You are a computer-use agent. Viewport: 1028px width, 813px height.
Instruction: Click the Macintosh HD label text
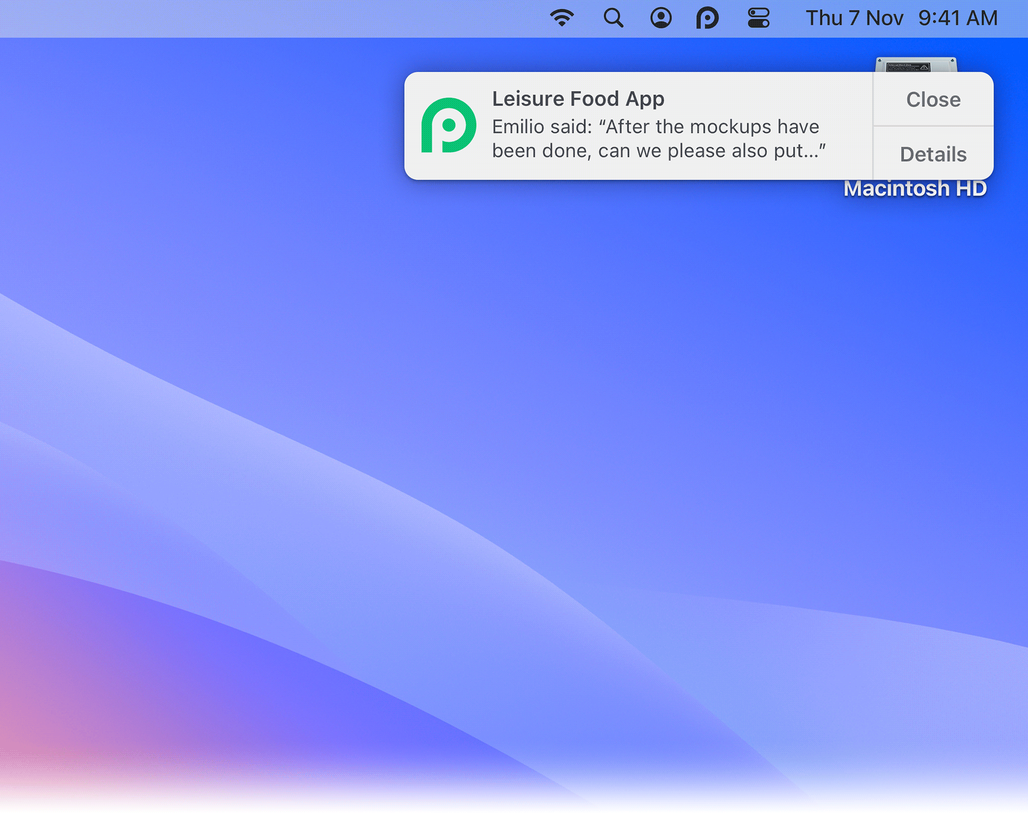click(915, 189)
